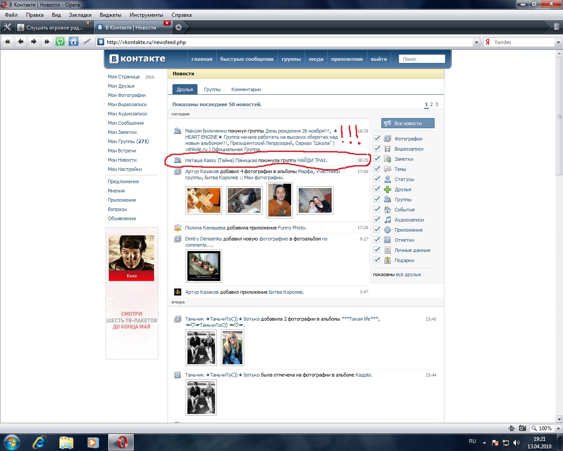Click Opera's Fast Forward button
Viewport: 563px width, 451px height.
pos(47,42)
